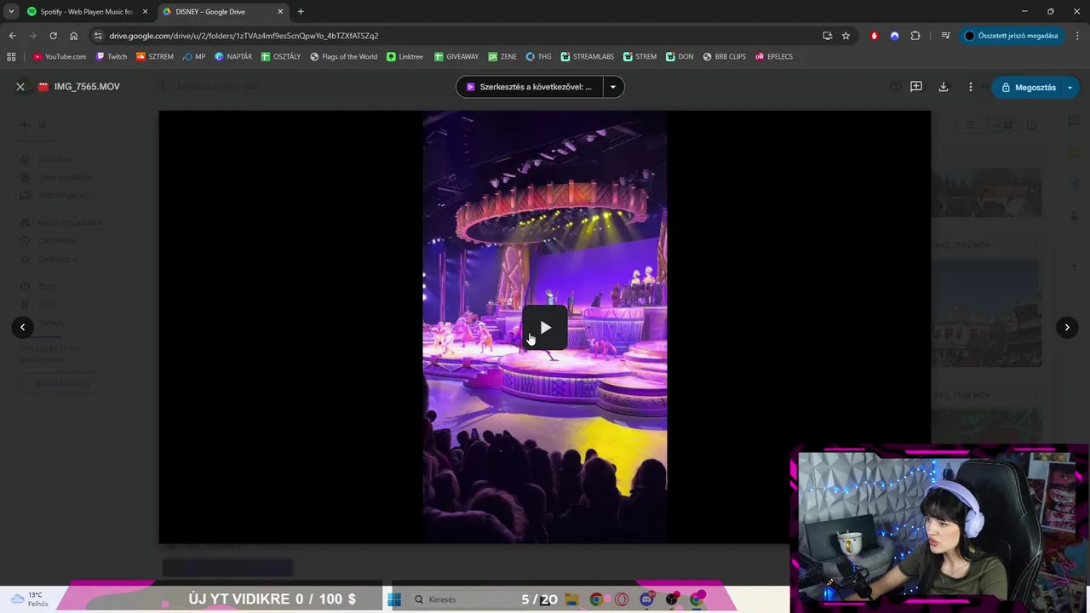Click the download icon in preview toolbar

click(943, 87)
